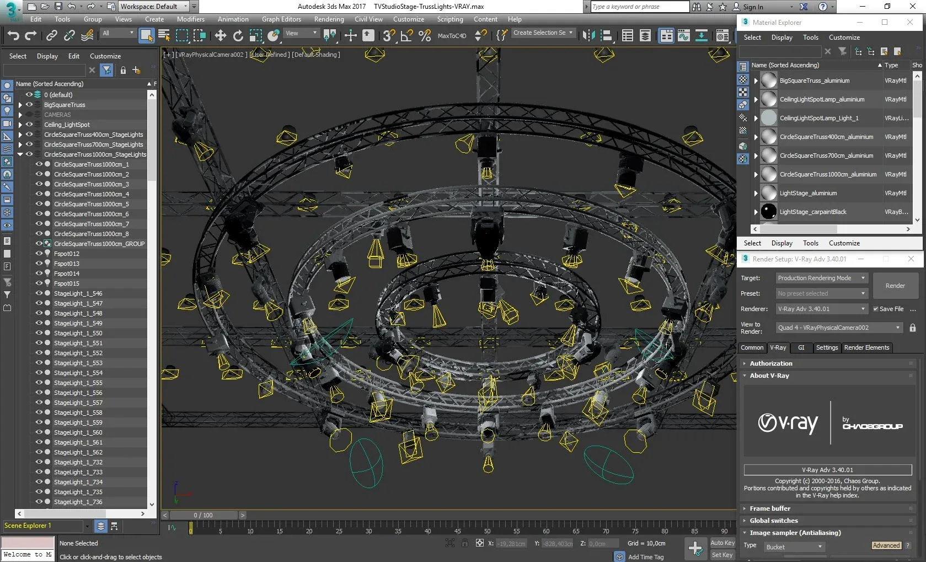Screen dimensions: 926x562
Task: Click the Edit Named Selection Sets icon
Action: pos(501,36)
